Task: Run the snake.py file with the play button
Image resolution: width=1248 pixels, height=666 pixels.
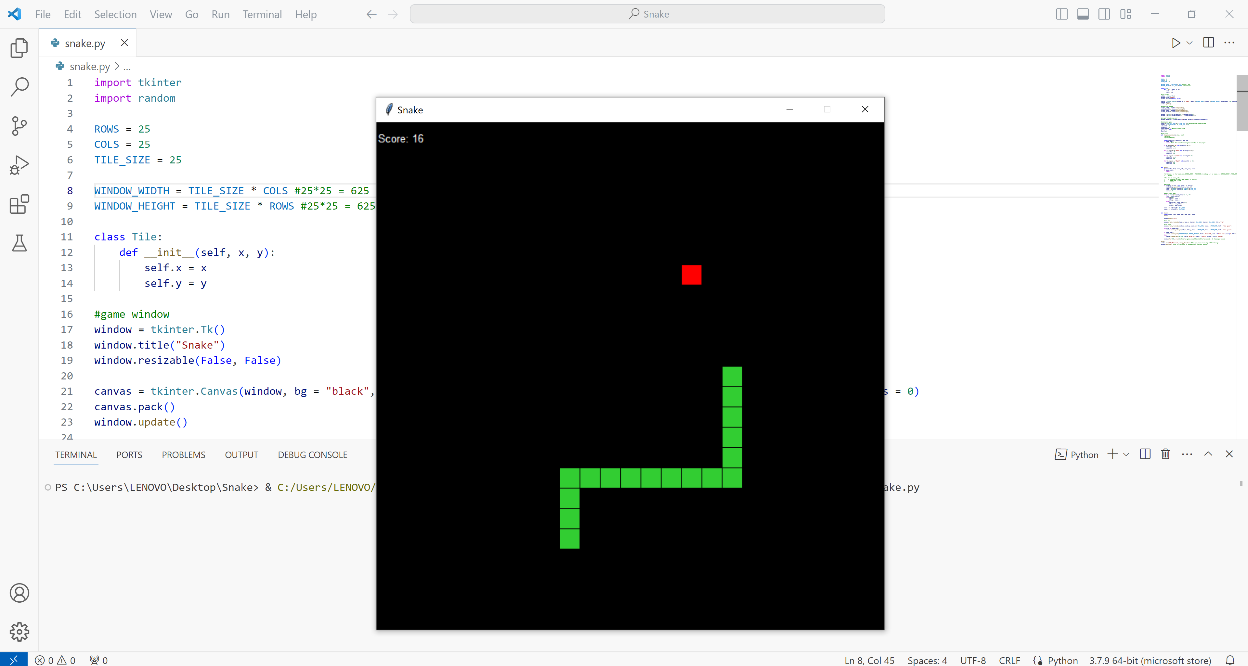Action: [1176, 43]
